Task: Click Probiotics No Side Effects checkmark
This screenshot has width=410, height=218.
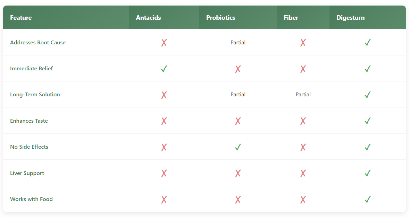Action: tap(238, 147)
